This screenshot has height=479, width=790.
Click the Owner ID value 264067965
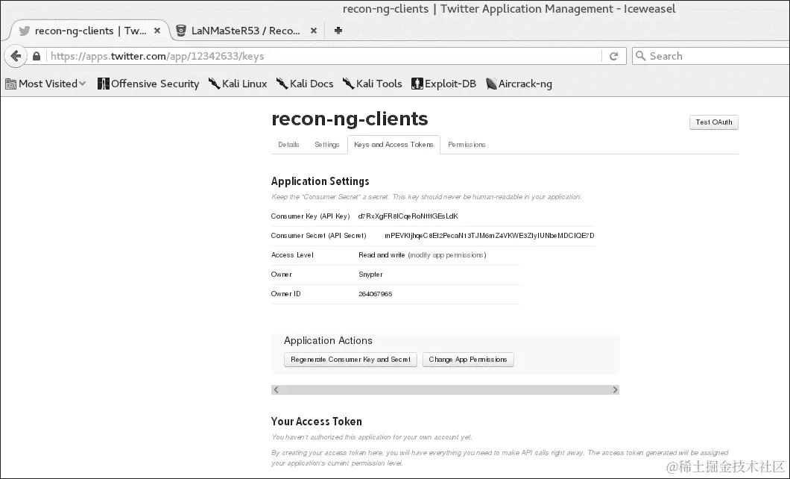(x=376, y=294)
